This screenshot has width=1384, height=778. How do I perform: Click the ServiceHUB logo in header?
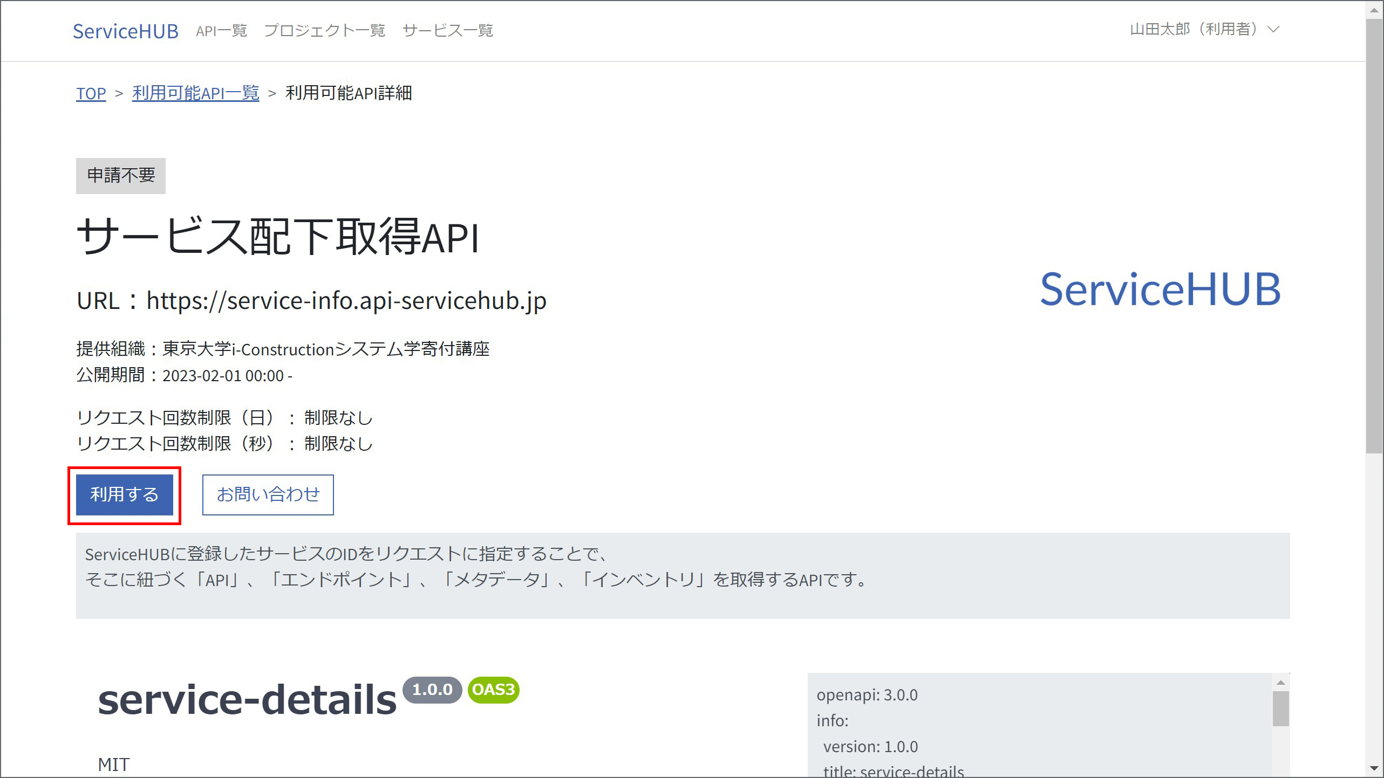click(126, 31)
